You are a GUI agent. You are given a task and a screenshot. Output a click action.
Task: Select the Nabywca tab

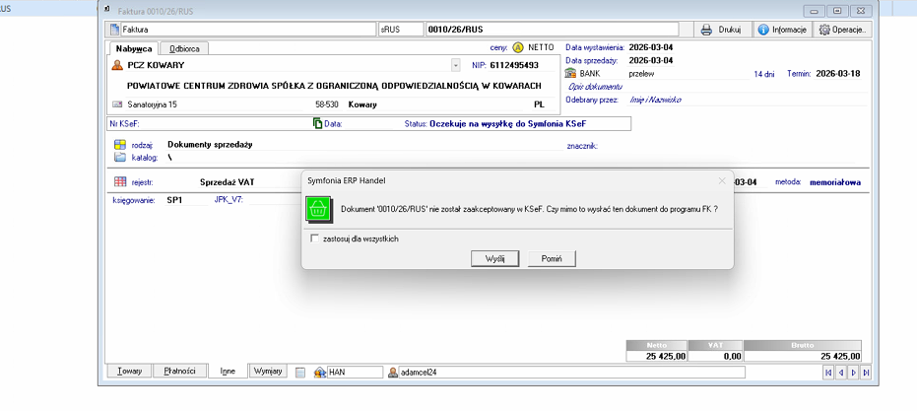point(134,48)
